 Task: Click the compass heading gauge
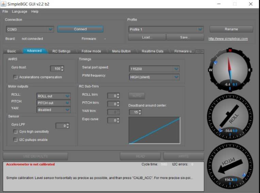230,70
